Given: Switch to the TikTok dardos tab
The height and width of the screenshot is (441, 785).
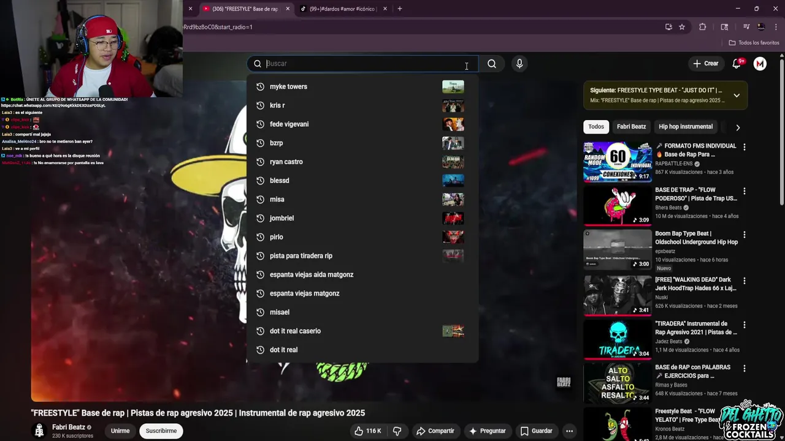Looking at the screenshot, I should click(345, 9).
